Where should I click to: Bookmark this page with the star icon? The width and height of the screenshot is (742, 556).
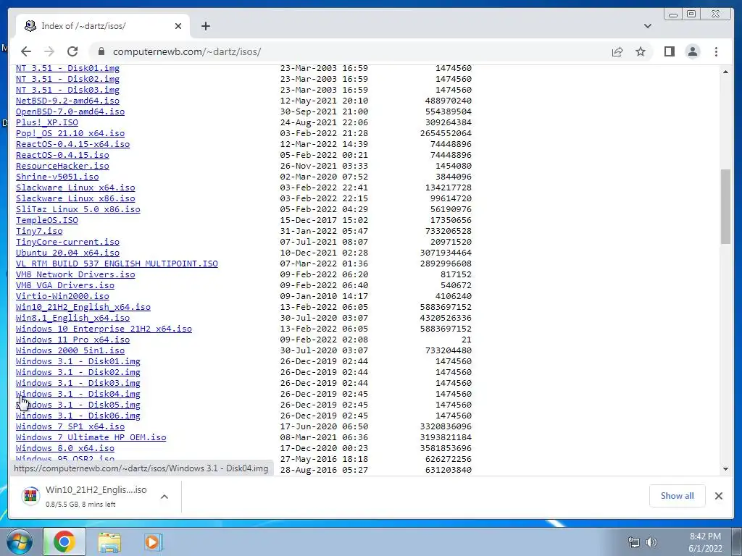pos(641,51)
